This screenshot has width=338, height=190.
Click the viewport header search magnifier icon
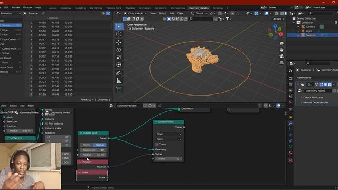point(191,19)
